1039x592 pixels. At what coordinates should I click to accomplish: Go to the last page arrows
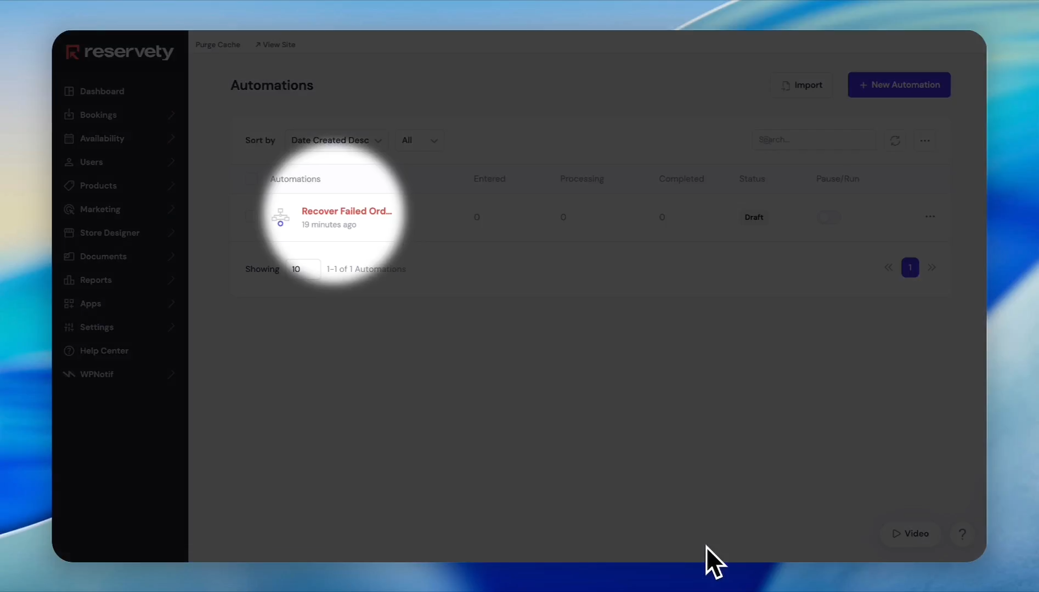[x=932, y=267]
